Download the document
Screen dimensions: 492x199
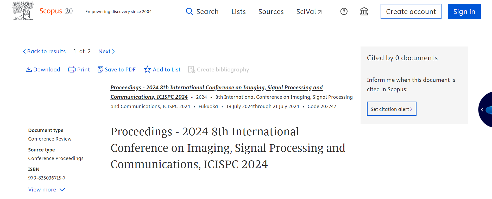tap(43, 69)
